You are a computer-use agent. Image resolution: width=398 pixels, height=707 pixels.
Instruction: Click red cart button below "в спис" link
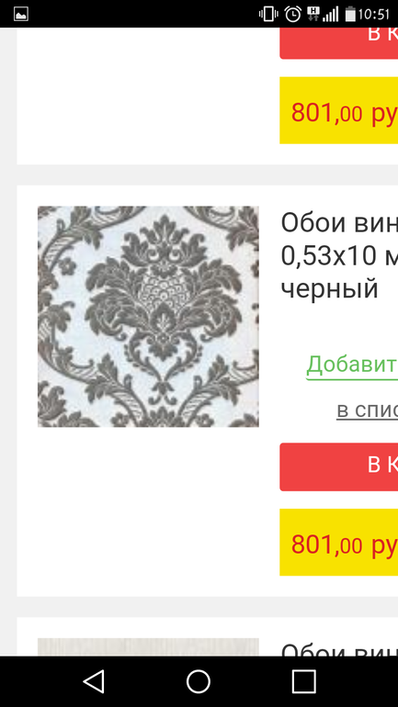339,466
